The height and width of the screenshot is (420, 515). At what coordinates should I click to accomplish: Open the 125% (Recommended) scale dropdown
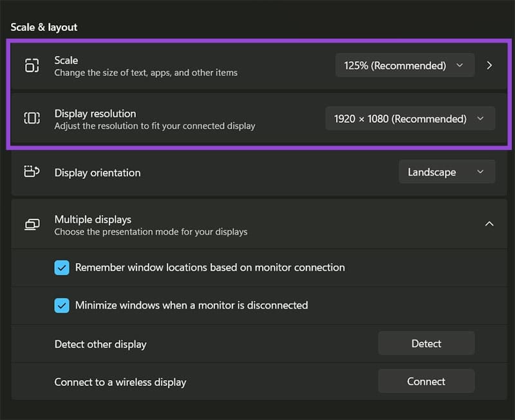click(x=405, y=66)
